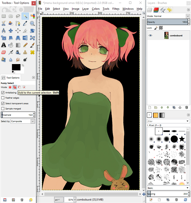Select the Shear tool
Viewport: 191px width, 203px height.
pyautogui.click(x=11, y=38)
